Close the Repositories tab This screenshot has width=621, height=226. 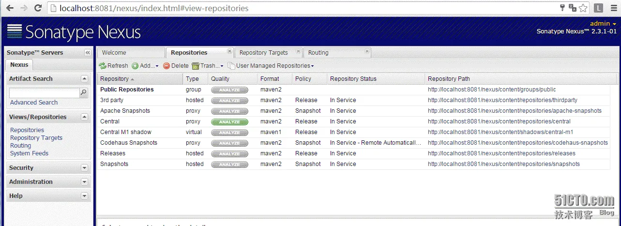(x=229, y=51)
